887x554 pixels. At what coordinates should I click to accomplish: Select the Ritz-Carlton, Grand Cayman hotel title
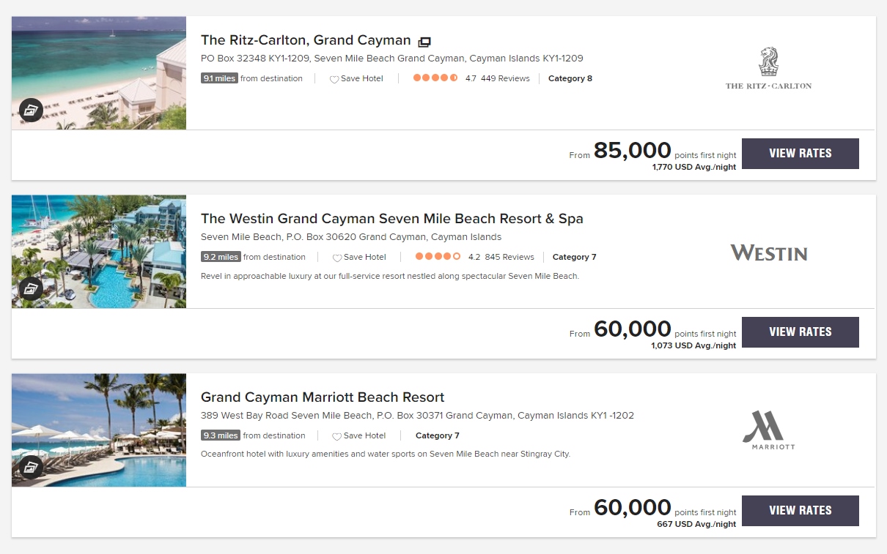[x=305, y=40]
